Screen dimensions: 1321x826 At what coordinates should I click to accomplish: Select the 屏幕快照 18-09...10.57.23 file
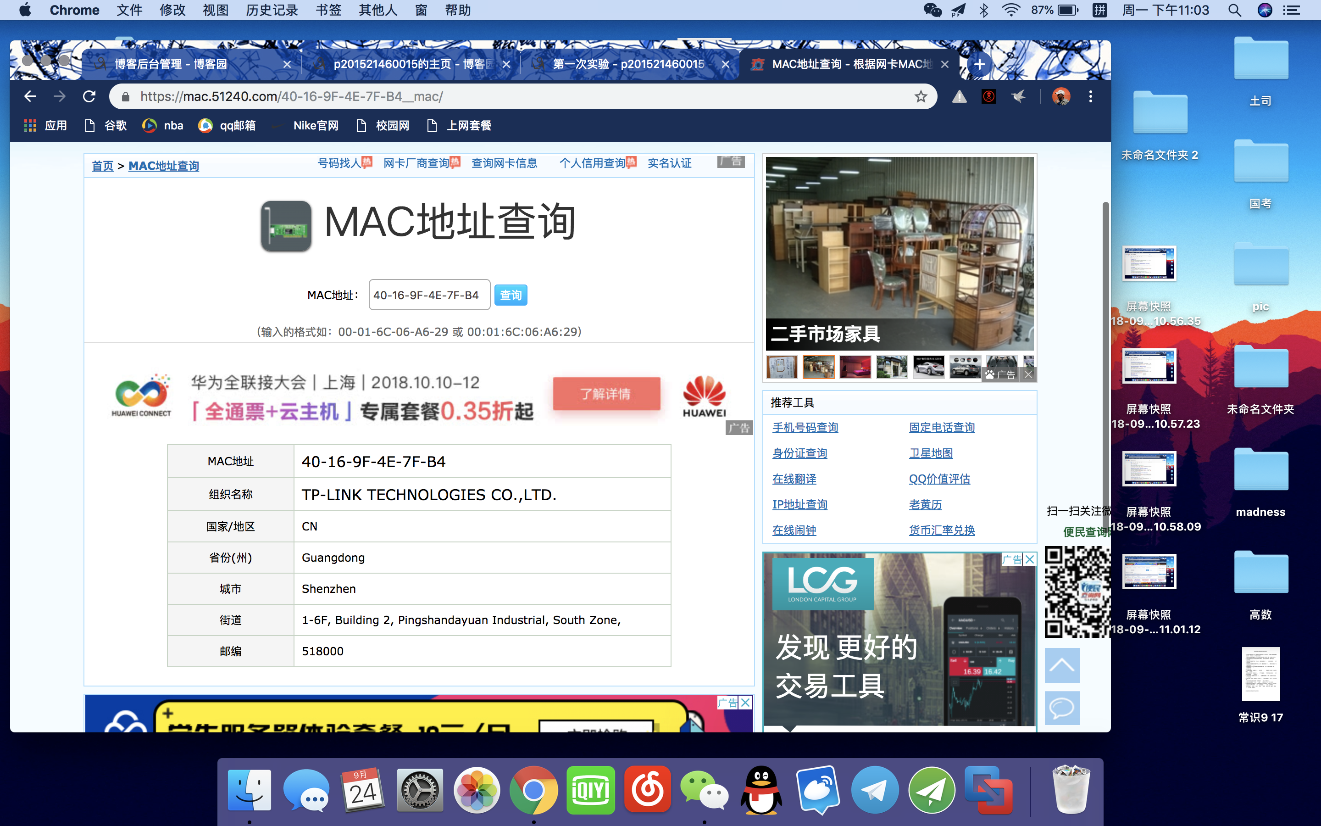click(1149, 389)
